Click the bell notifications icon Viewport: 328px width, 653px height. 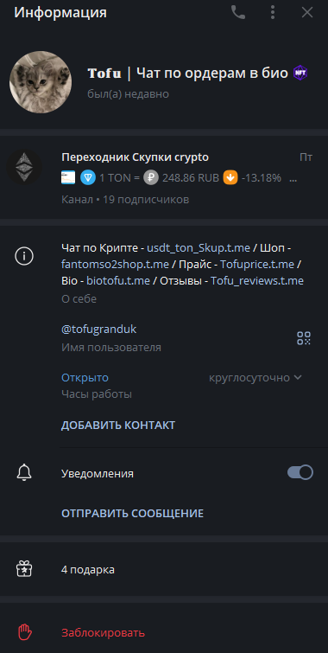(24, 473)
